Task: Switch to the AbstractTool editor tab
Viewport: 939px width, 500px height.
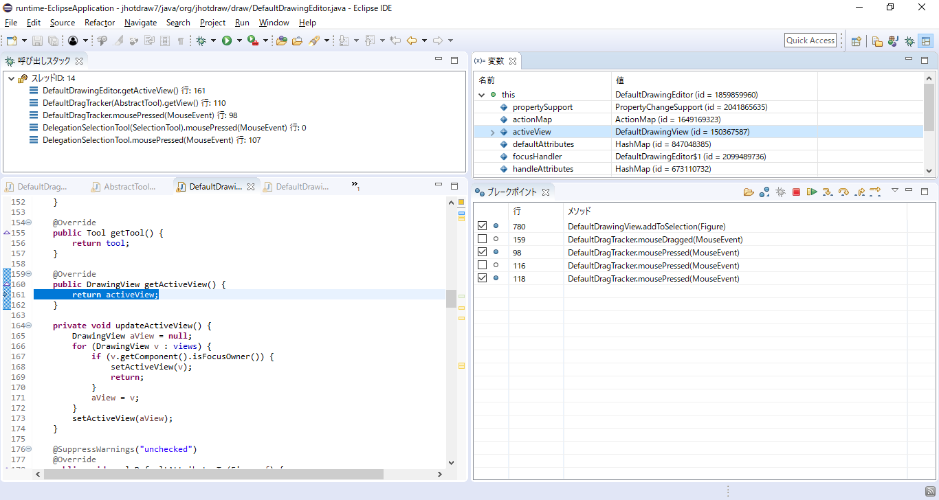Action: tap(123, 187)
